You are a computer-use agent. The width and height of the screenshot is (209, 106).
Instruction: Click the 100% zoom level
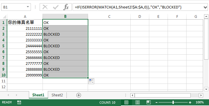coord(200,102)
